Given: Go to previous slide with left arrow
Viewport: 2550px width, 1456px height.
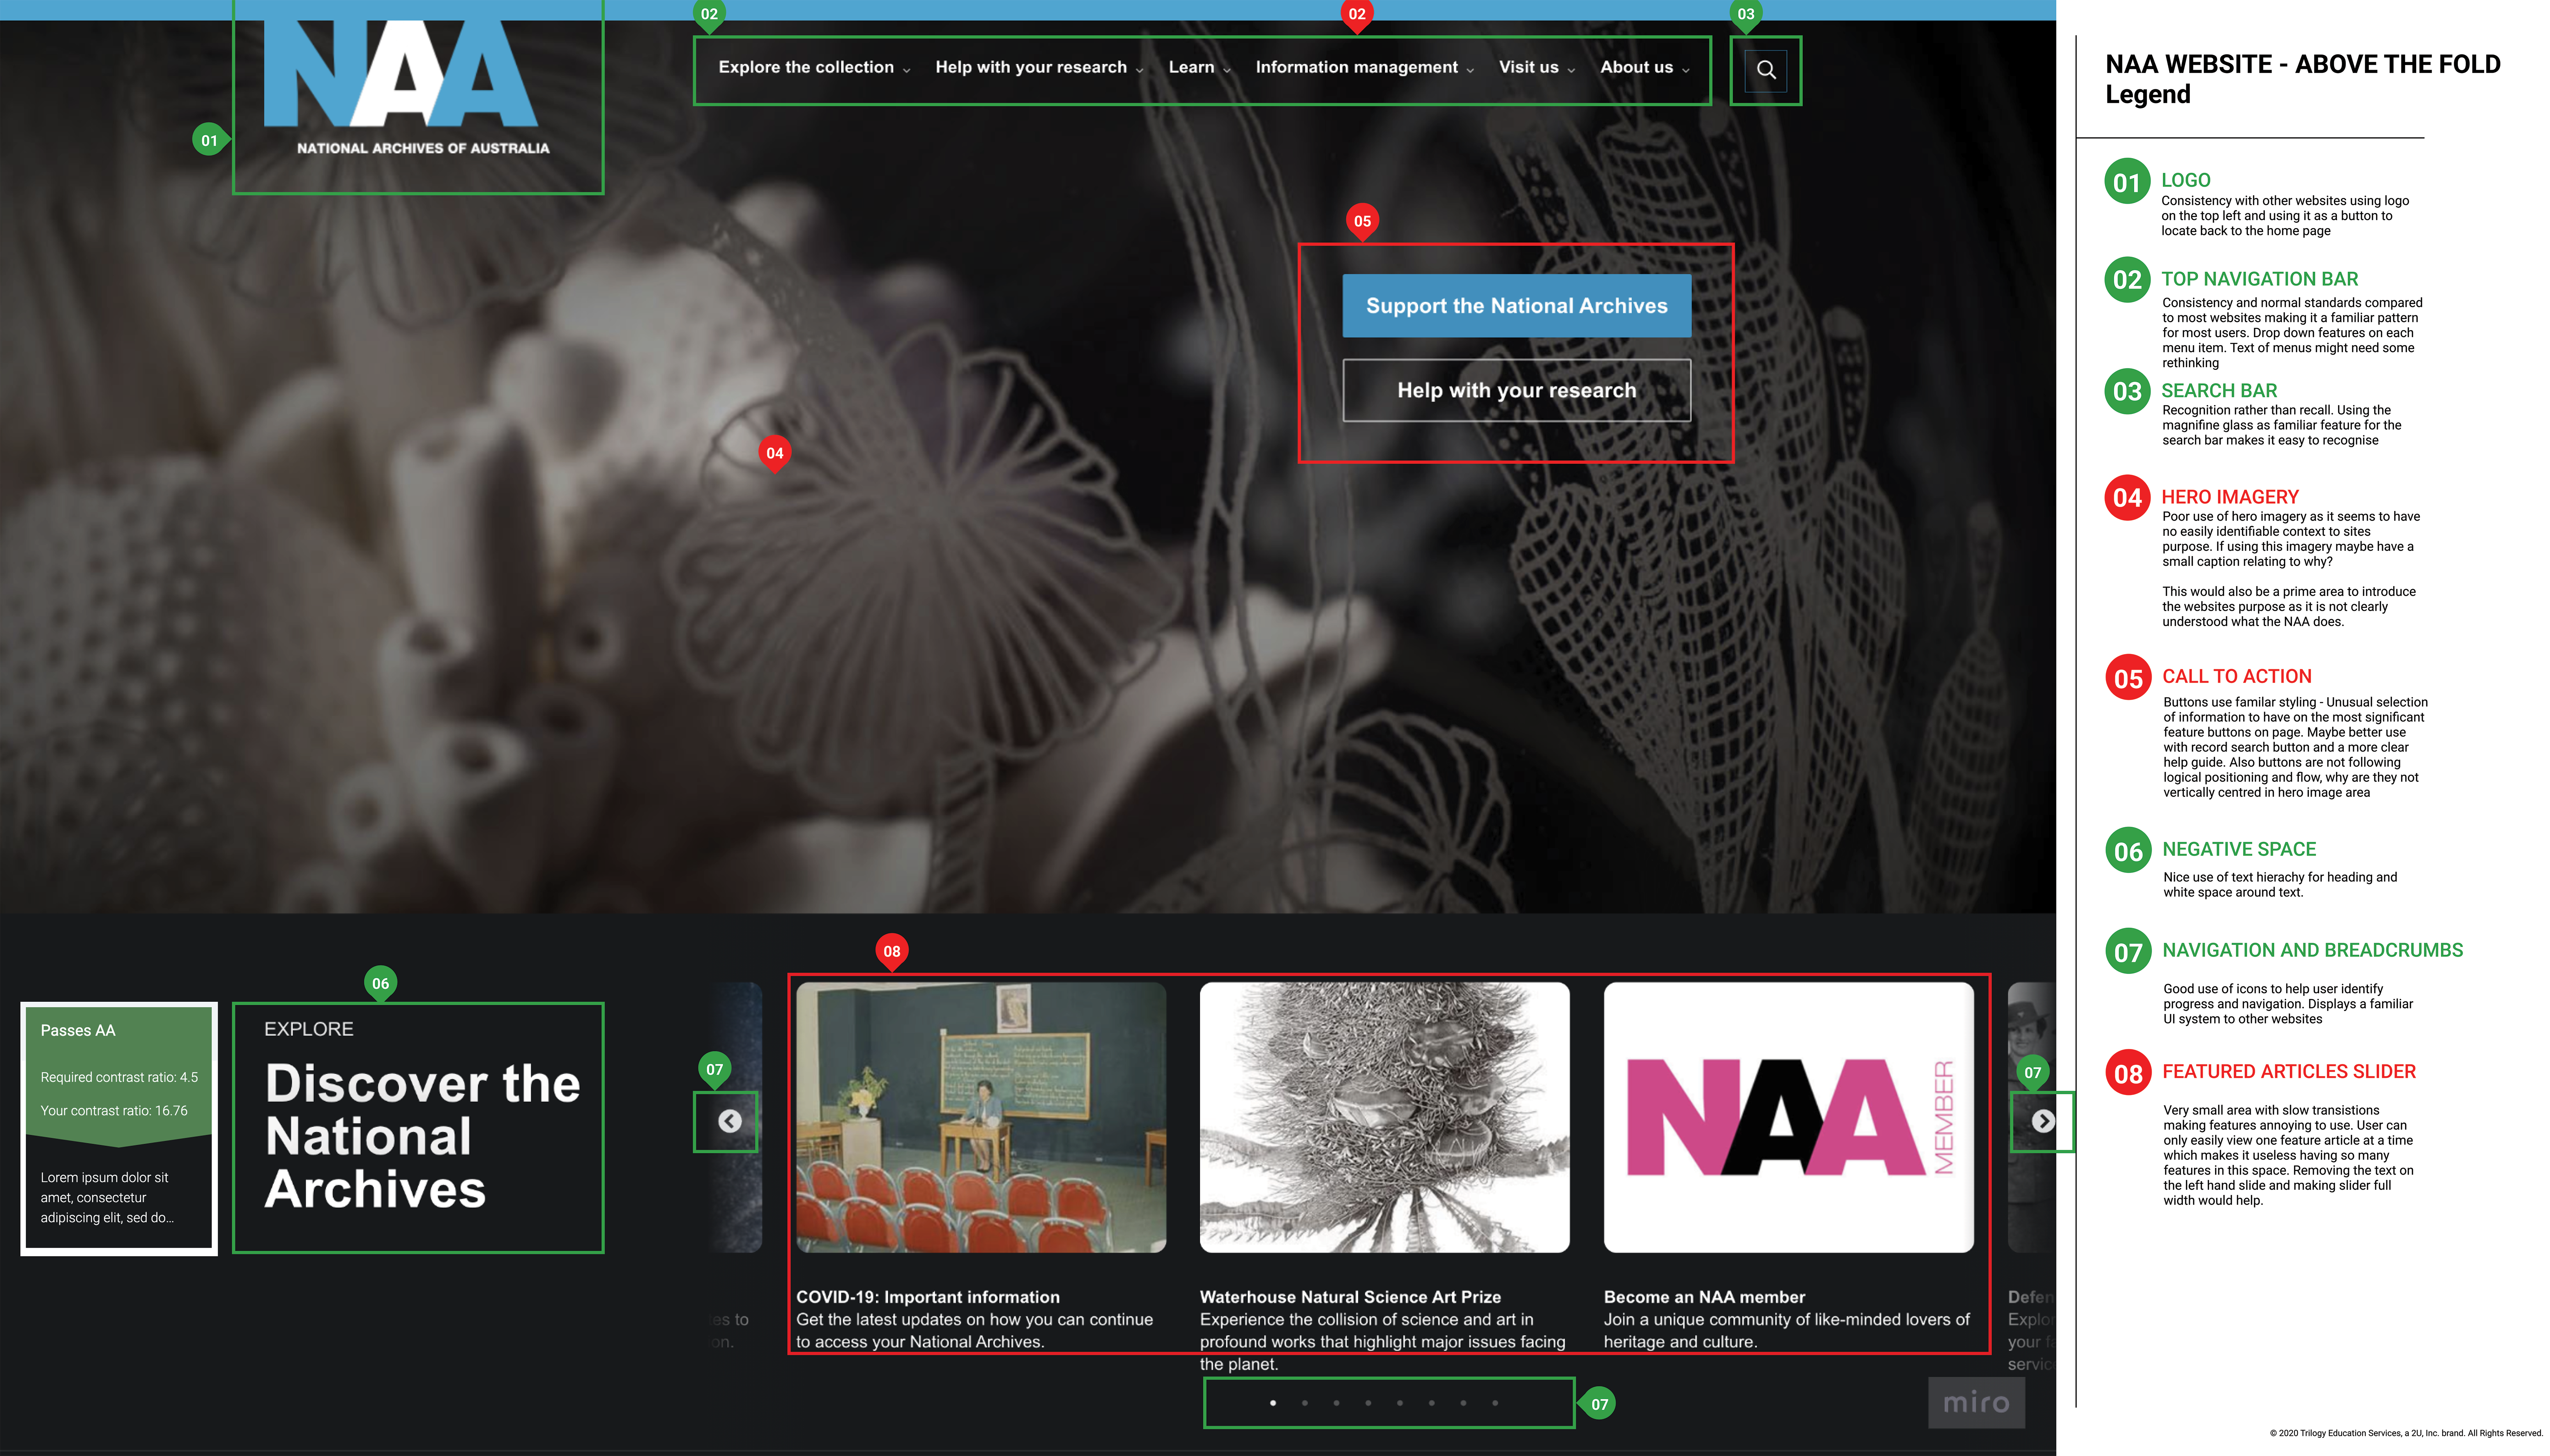Looking at the screenshot, I should [729, 1121].
